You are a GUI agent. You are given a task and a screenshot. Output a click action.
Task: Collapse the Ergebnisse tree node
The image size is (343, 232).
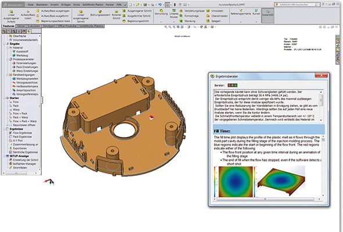5,129
